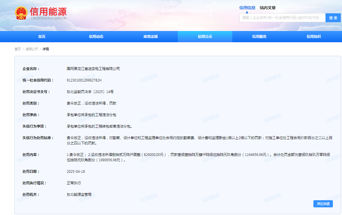Image resolution: width=342 pixels, height=215 pixels.
Task: Switch search mode to 信用信息 tab
Action: tap(247, 8)
